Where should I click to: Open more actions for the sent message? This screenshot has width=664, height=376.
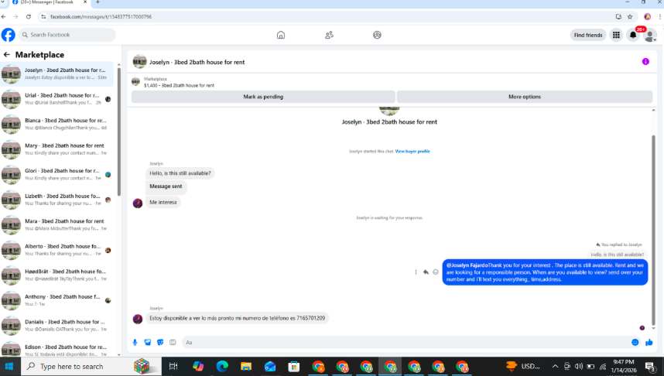(416, 272)
